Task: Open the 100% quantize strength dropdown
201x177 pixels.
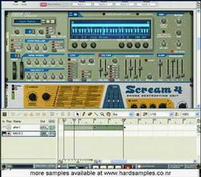Action: pyautogui.click(x=197, y=114)
